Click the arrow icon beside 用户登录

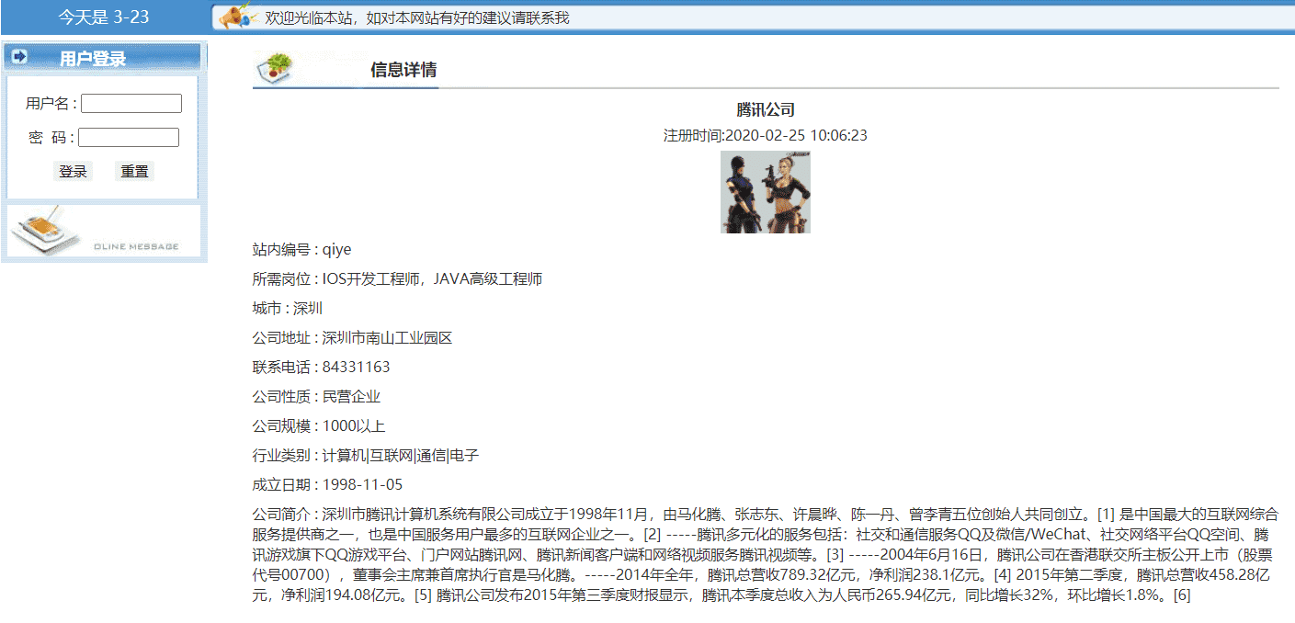pos(19,57)
